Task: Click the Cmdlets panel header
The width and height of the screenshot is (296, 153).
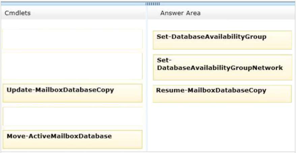Action: [73, 13]
